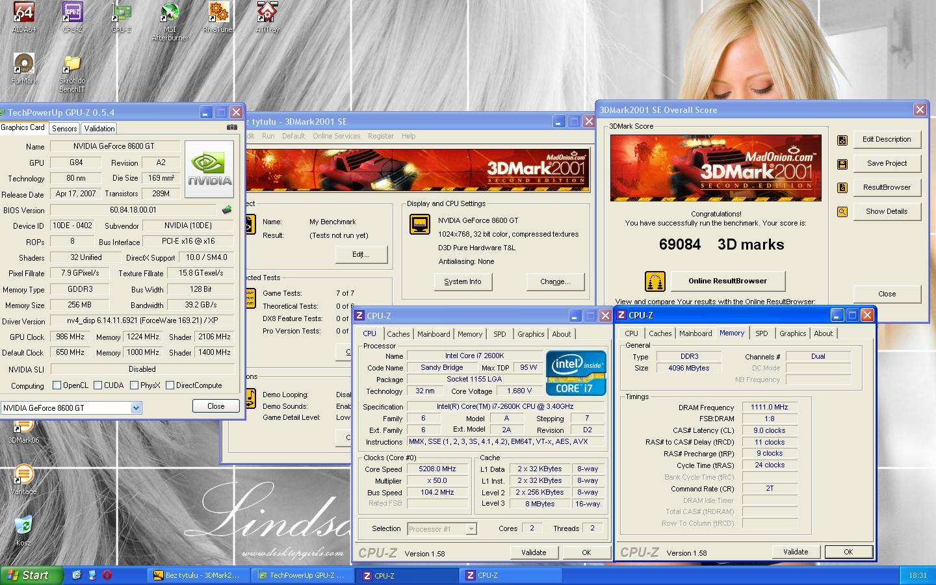Click Edit... button in 3DMark project
Image resolution: width=936 pixels, height=585 pixels.
pos(361,254)
